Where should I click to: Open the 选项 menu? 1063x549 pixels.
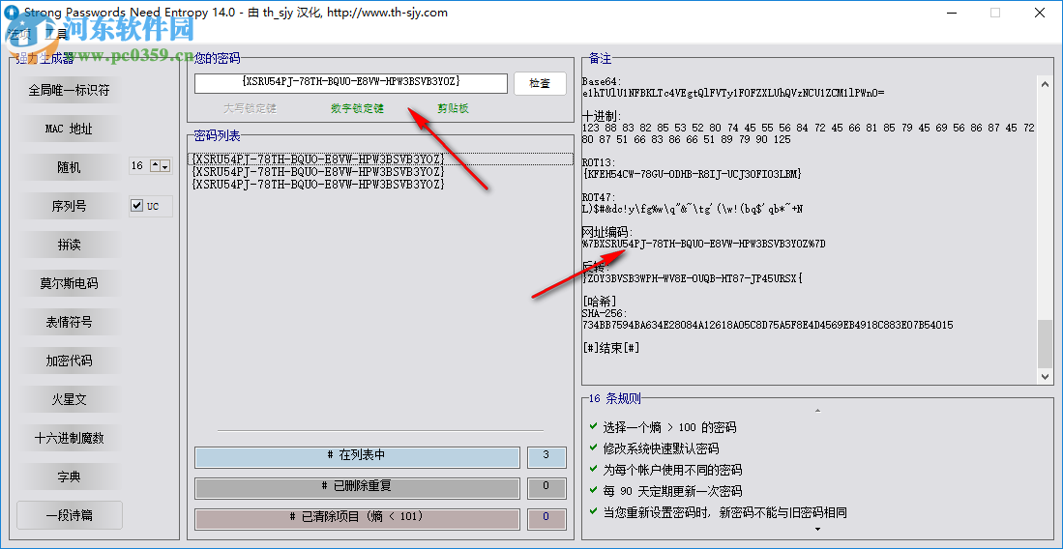[18, 33]
